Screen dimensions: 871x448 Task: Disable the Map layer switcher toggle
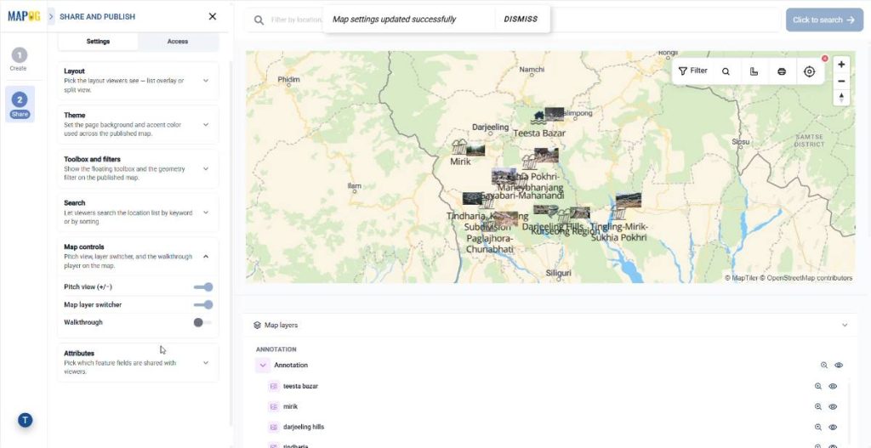(x=203, y=305)
